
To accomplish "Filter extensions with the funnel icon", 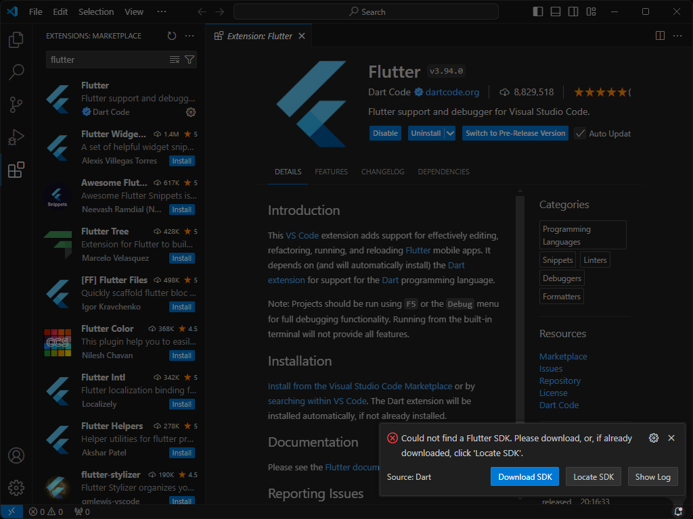I will 189,59.
